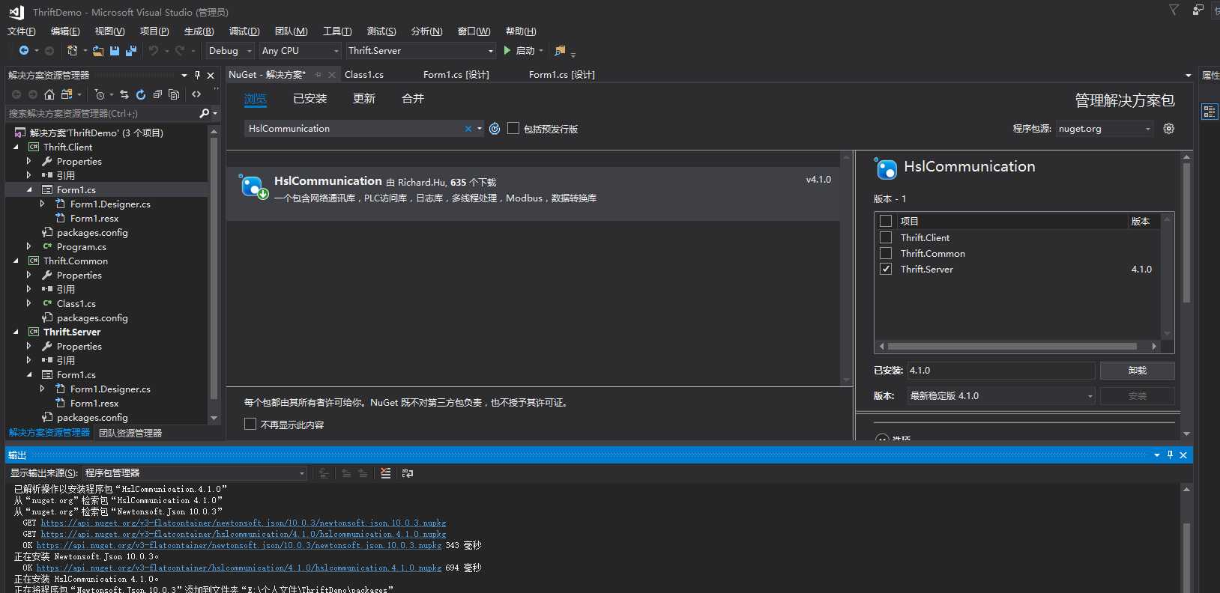Pin the Output panel

pyautogui.click(x=1170, y=455)
